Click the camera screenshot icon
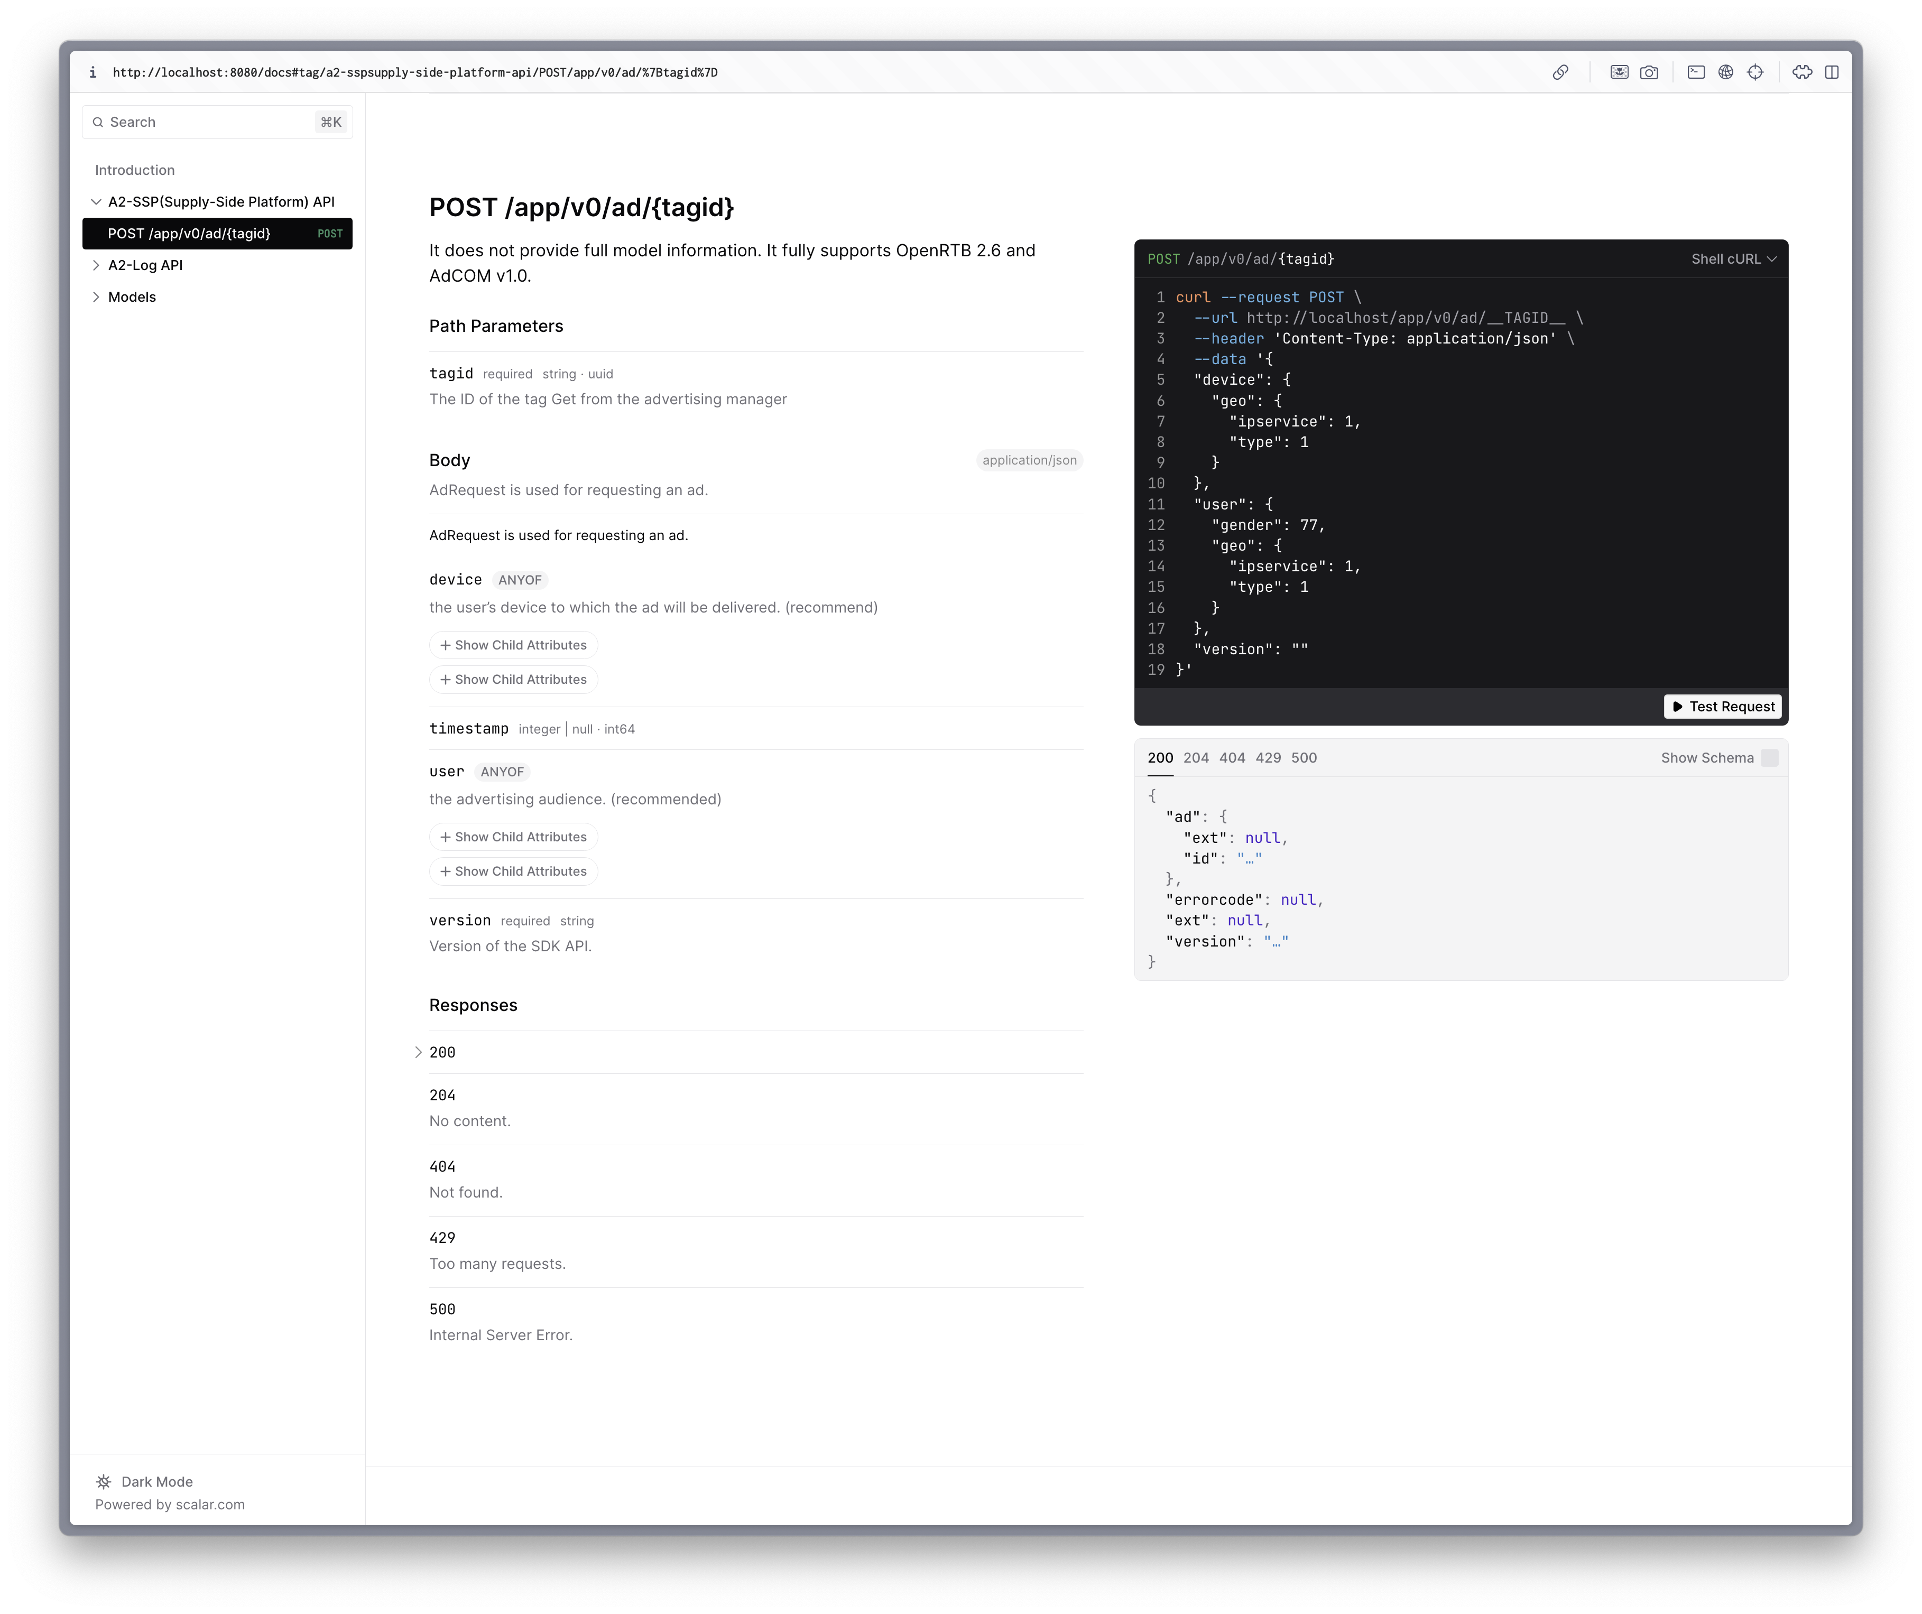This screenshot has height=1614, width=1922. (x=1648, y=72)
